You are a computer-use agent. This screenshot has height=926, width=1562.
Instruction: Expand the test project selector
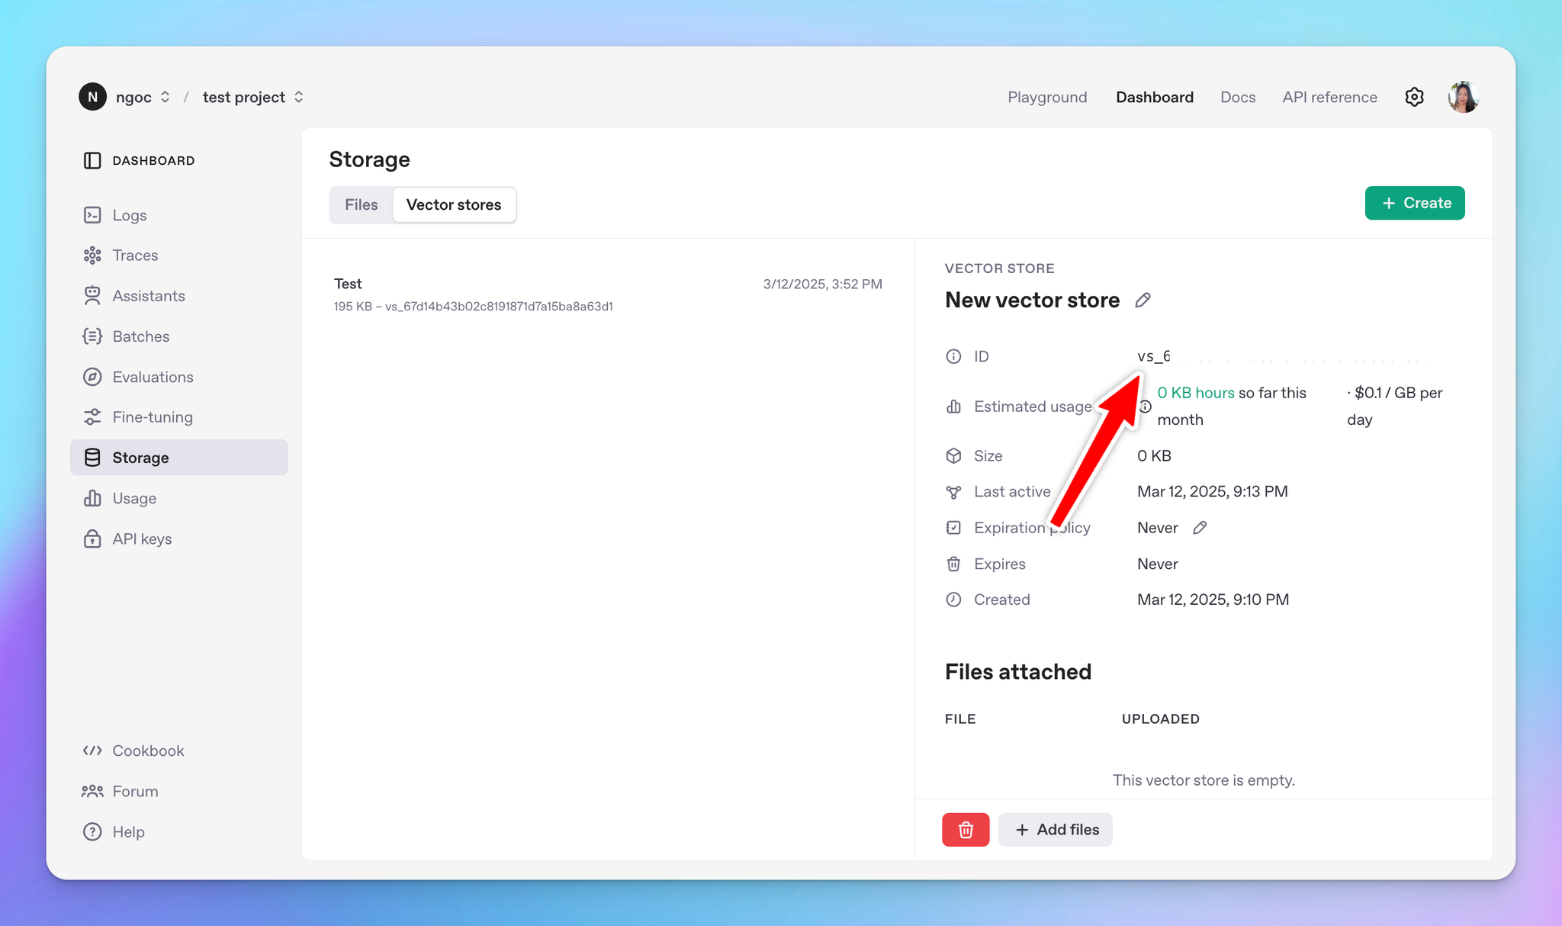point(252,97)
